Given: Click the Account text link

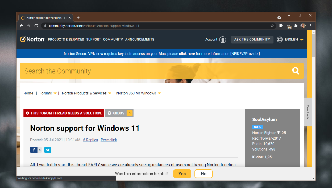Looking at the screenshot, I should point(211,40).
